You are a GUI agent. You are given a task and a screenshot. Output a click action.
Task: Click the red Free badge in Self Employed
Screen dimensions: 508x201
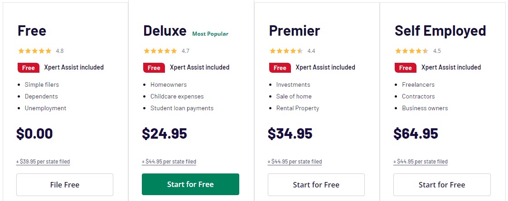click(x=406, y=68)
